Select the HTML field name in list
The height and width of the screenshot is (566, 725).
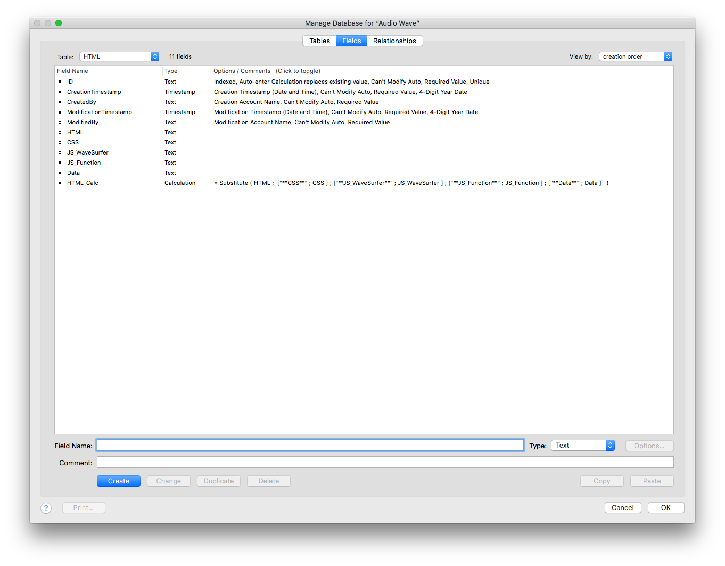pyautogui.click(x=75, y=132)
